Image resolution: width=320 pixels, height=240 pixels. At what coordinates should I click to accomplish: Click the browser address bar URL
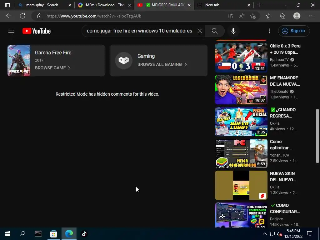coord(94,16)
